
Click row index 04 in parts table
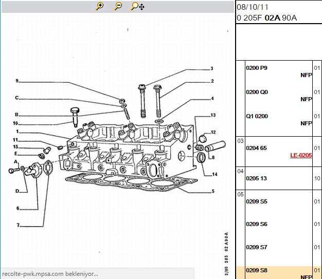coord(240,171)
